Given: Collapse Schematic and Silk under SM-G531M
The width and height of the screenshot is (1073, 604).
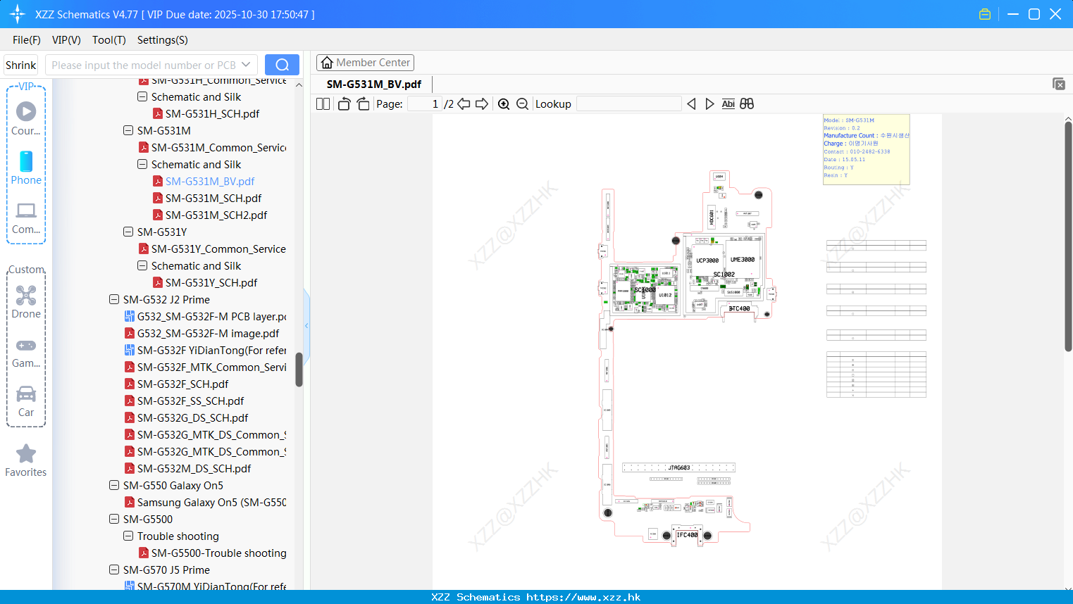Looking at the screenshot, I should pyautogui.click(x=142, y=164).
